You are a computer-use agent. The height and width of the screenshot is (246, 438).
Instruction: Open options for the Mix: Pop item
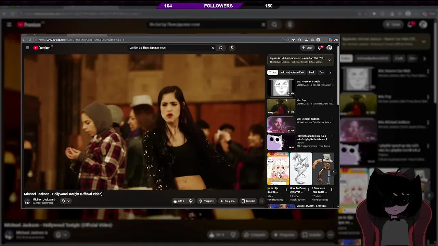pos(333,101)
